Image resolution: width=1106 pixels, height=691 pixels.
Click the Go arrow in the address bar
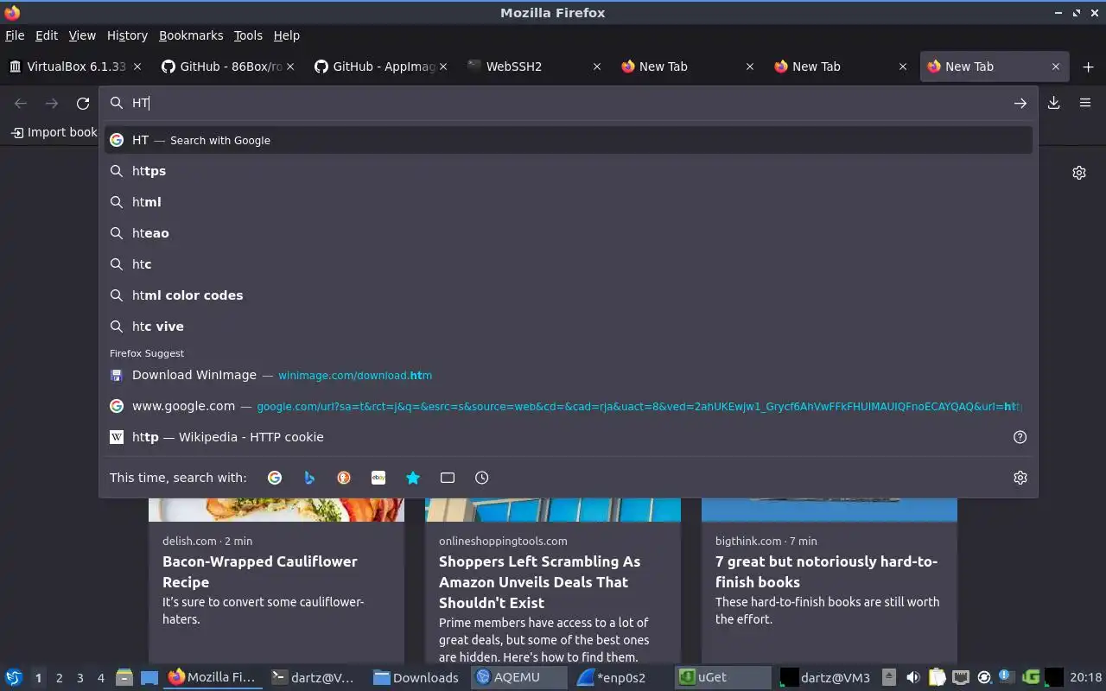coord(1020,103)
